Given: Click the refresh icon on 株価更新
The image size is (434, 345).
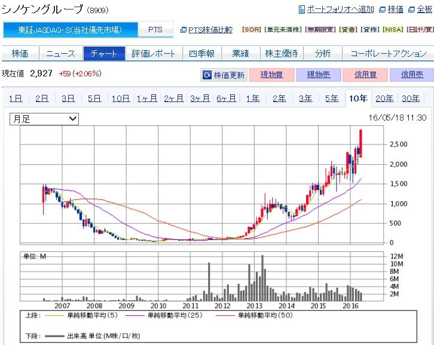Looking at the screenshot, I should pos(207,75).
